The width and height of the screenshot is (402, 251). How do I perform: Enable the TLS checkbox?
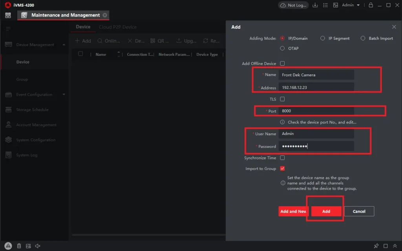(282, 99)
